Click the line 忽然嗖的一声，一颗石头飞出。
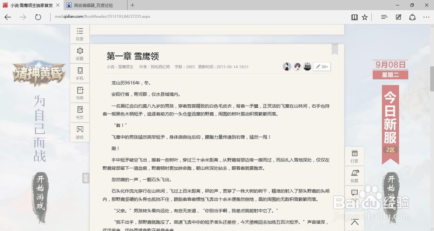 click(141, 179)
